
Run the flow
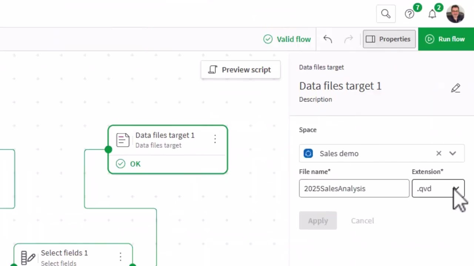[446, 39]
